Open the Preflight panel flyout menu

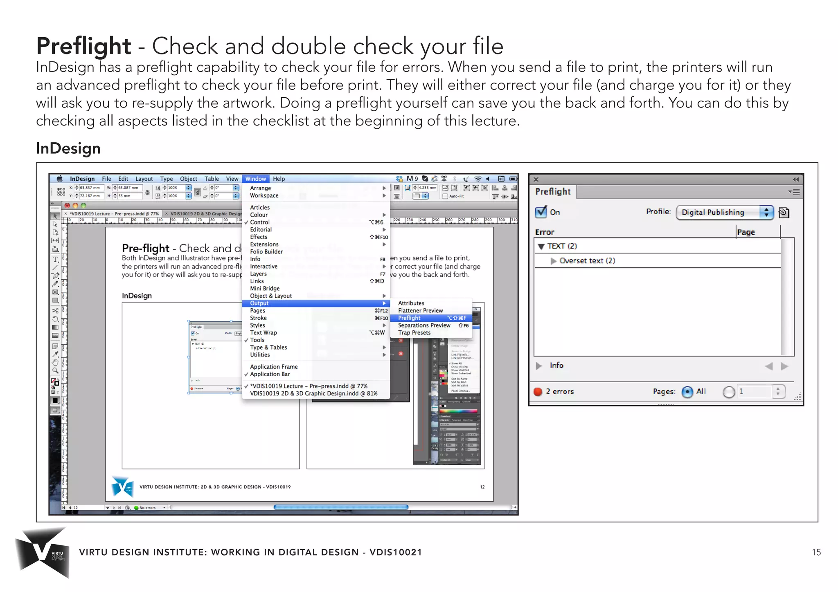[x=794, y=192]
